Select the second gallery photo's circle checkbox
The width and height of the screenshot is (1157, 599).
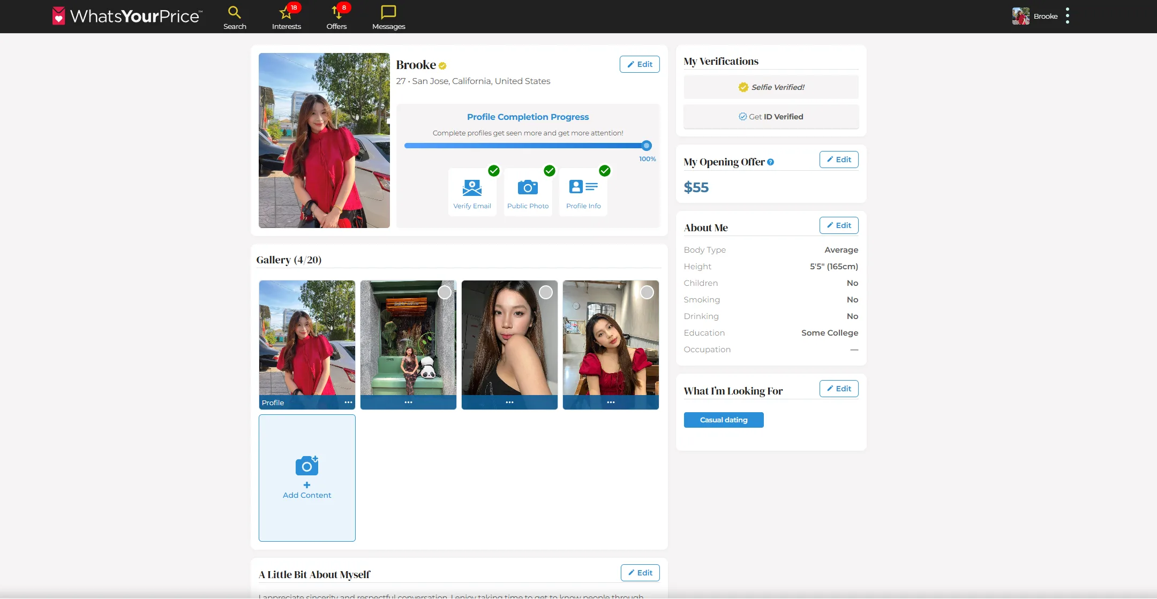[x=445, y=292]
